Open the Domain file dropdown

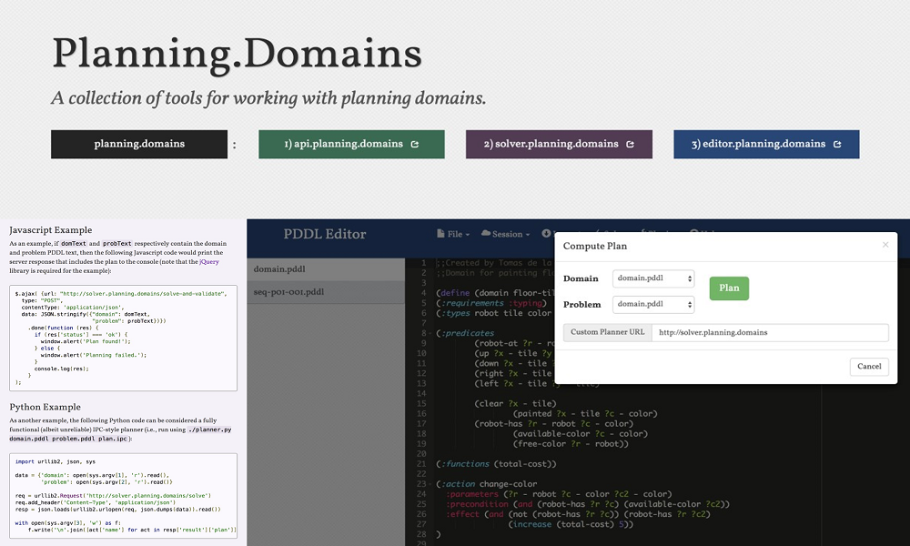coord(652,279)
